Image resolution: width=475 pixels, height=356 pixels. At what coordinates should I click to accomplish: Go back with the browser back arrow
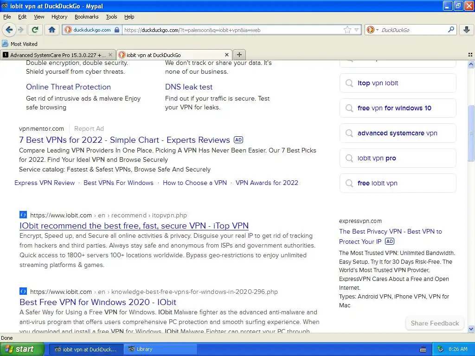9,30
